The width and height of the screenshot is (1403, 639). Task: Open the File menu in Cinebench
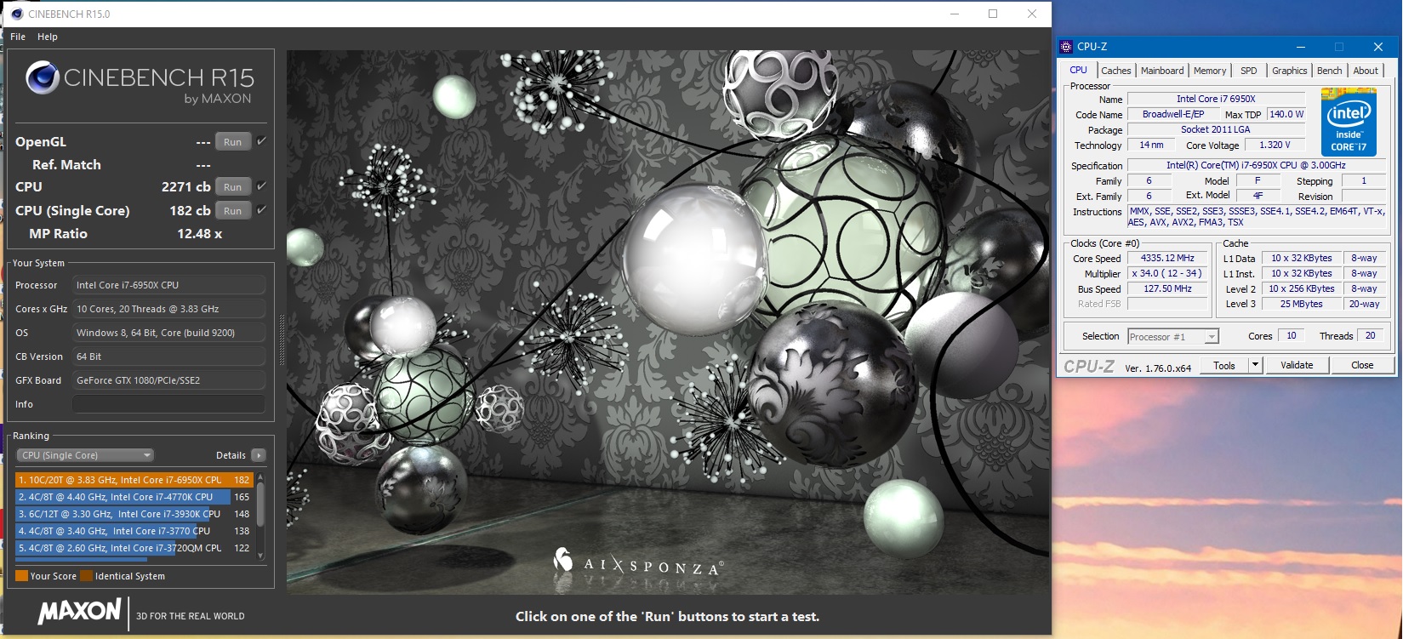pyautogui.click(x=18, y=37)
